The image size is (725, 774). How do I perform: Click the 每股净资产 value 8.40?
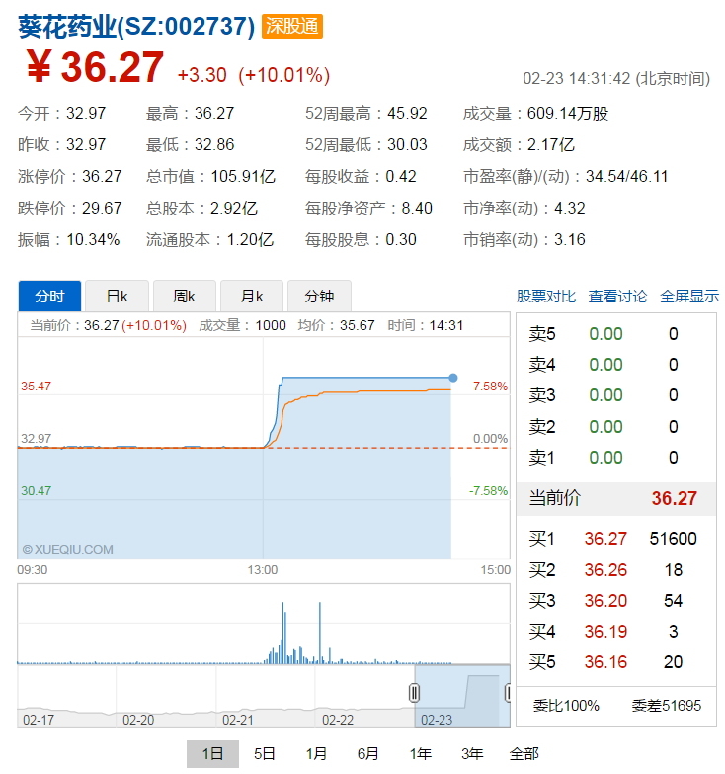[417, 208]
